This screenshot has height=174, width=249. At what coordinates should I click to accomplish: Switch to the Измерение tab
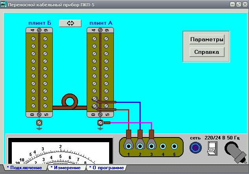pos(67,168)
